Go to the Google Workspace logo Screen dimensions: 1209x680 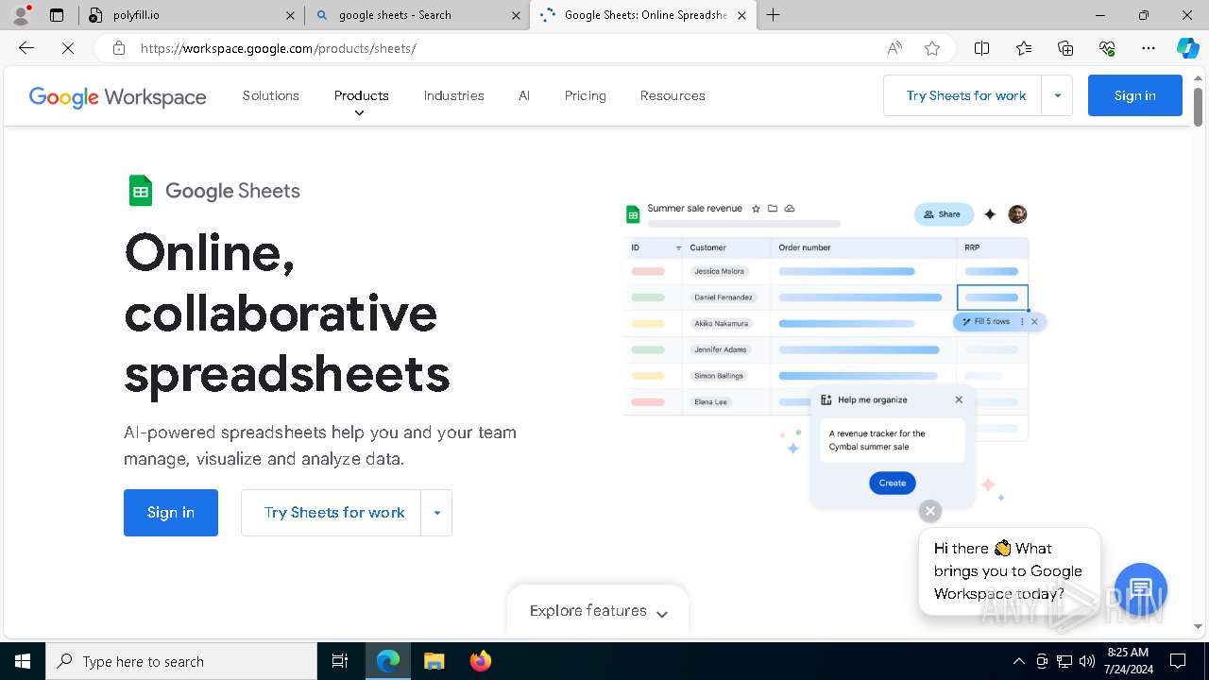117,96
